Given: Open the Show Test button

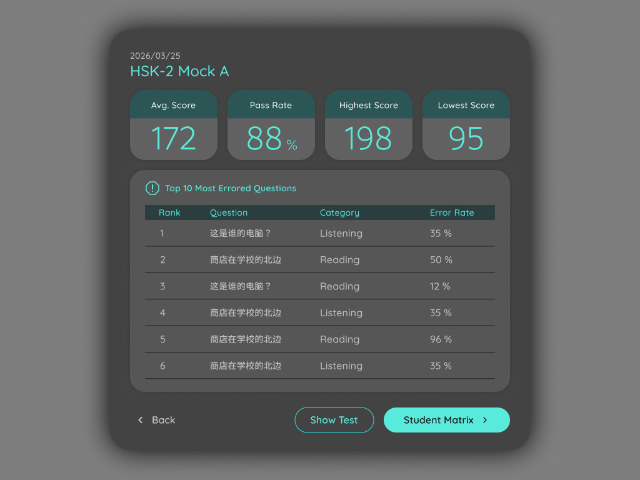Looking at the screenshot, I should coord(334,420).
